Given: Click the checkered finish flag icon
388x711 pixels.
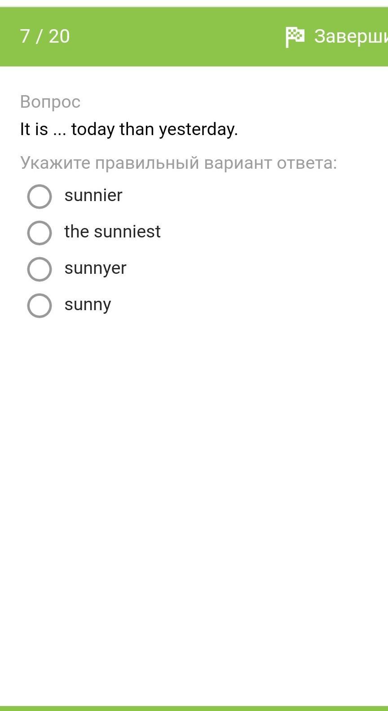Looking at the screenshot, I should [x=295, y=37].
